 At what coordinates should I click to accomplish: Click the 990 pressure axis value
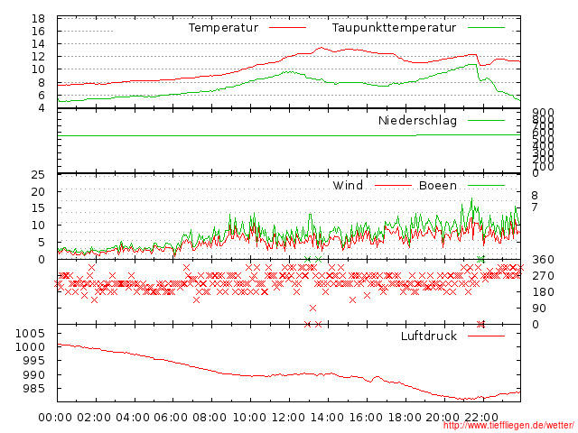pyautogui.click(x=34, y=375)
